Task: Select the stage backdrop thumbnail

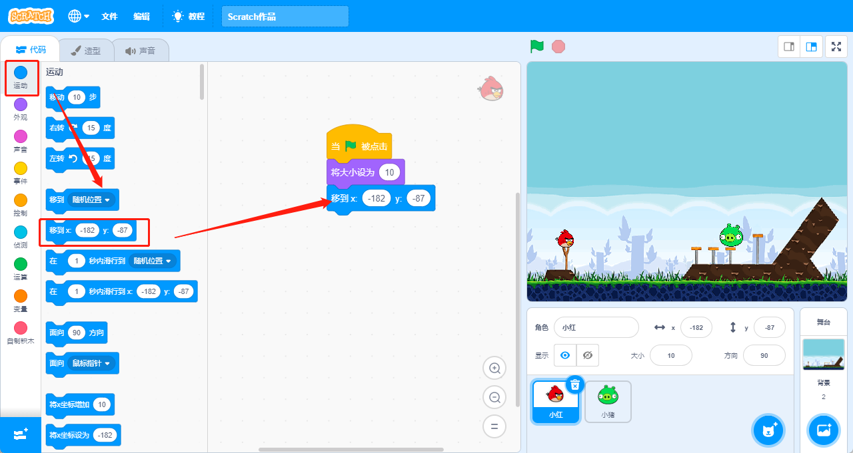Action: (823, 354)
